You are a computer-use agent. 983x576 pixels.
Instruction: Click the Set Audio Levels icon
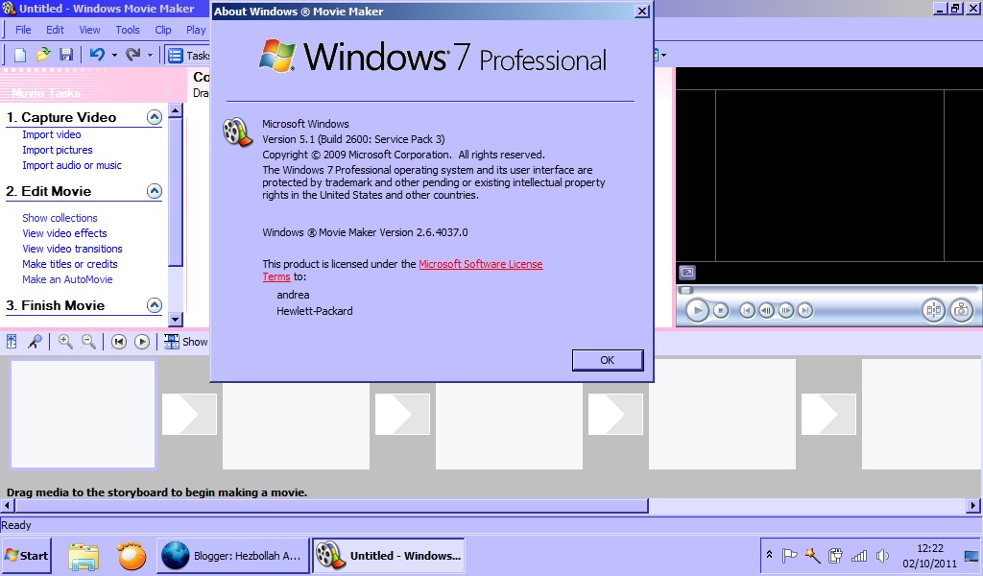pos(12,342)
